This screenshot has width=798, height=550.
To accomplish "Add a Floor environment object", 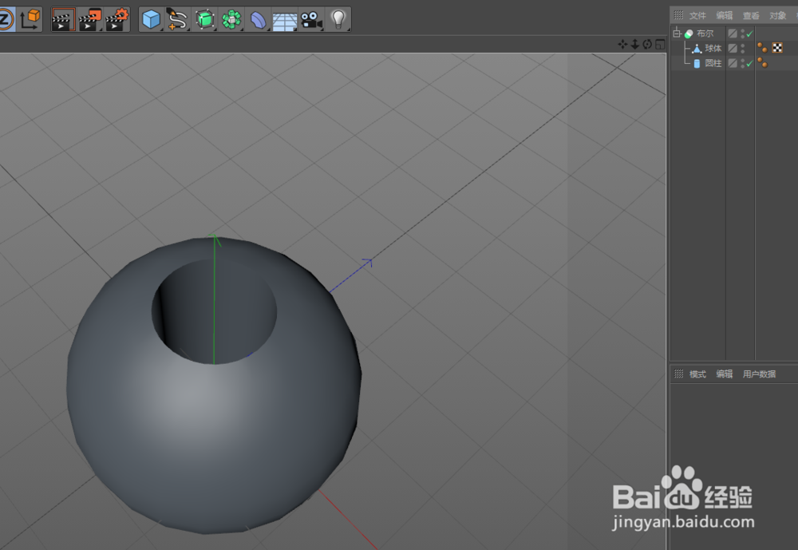I will [285, 19].
